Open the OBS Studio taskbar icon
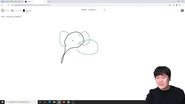The image size is (185, 104). 73,102
